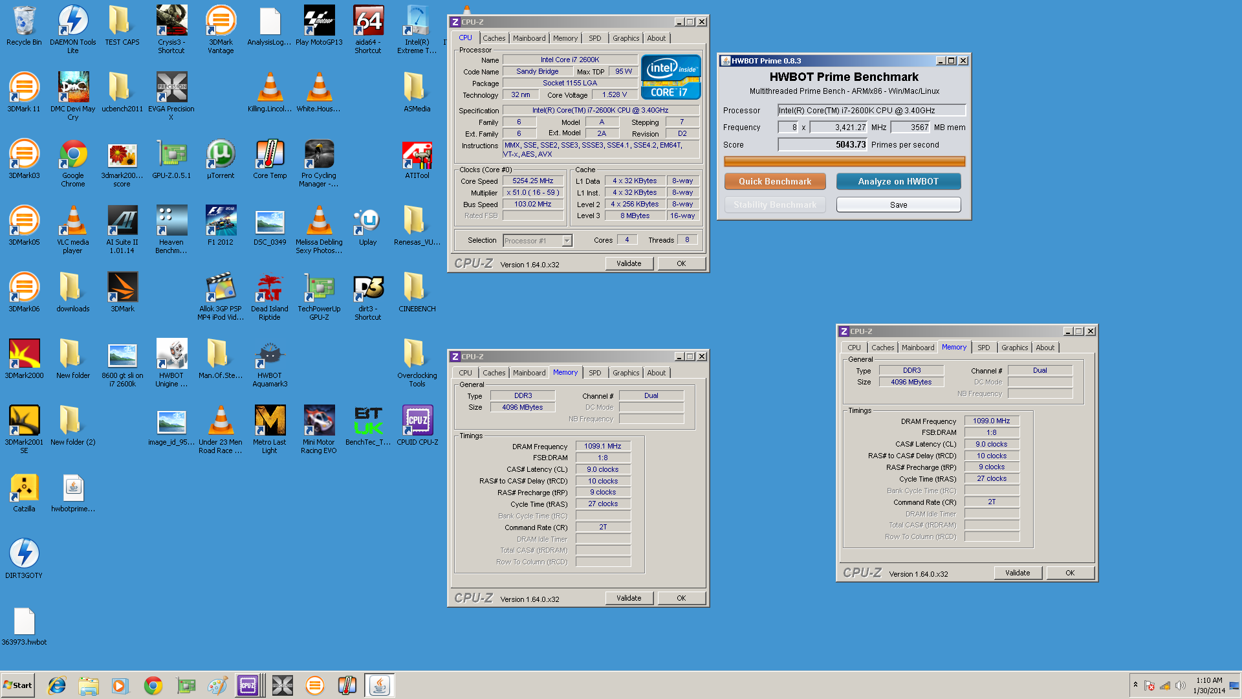Screen dimensions: 1242x699
Task: Show hidden system tray icons
Action: 1135,685
